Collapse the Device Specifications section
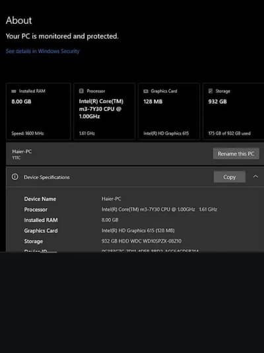This screenshot has height=353, width=264. [x=255, y=176]
